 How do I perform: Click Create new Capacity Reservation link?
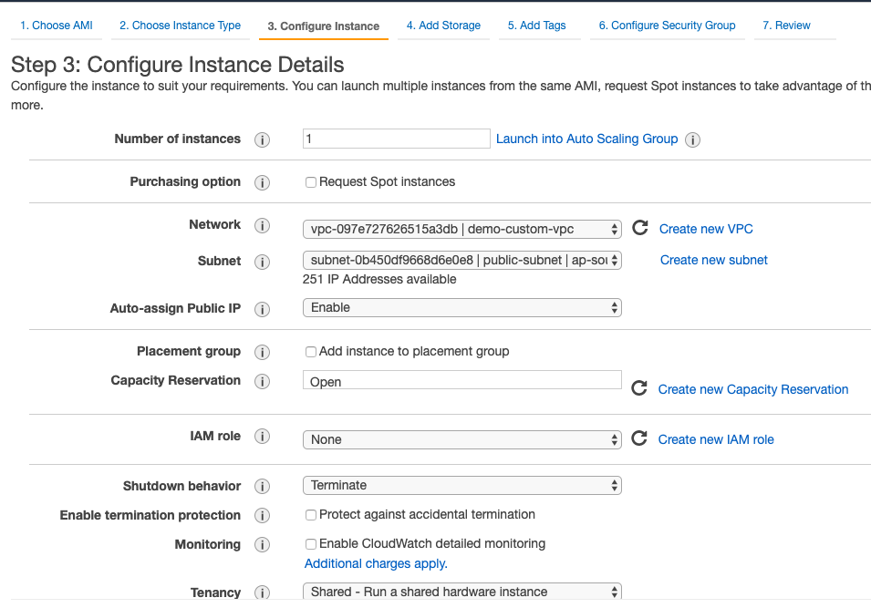(753, 389)
